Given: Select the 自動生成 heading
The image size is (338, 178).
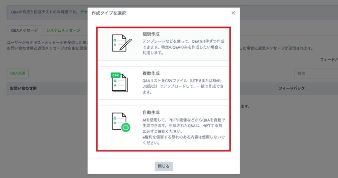Looking at the screenshot, I should pos(151,112).
